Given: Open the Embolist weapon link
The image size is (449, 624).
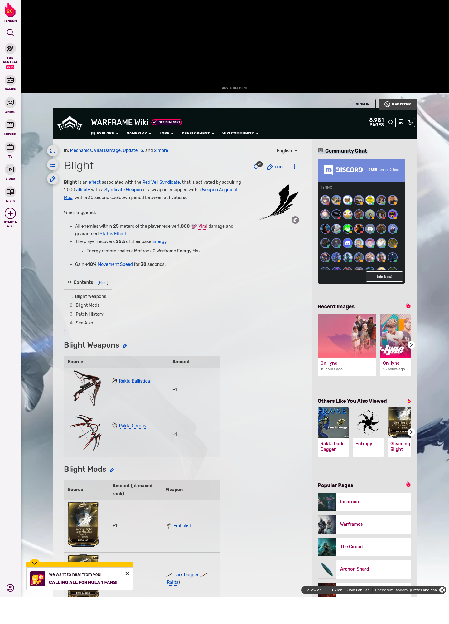Looking at the screenshot, I should click(x=182, y=526).
